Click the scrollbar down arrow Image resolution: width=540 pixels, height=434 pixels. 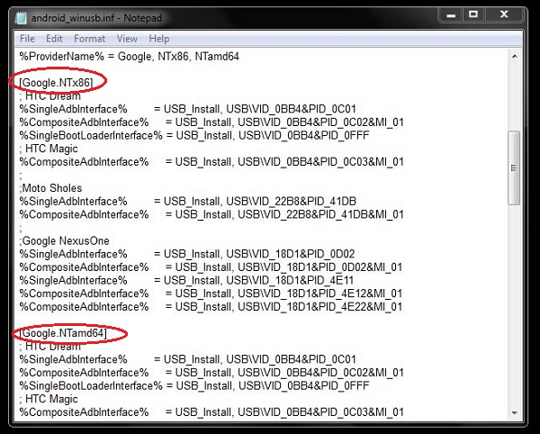tap(514, 412)
